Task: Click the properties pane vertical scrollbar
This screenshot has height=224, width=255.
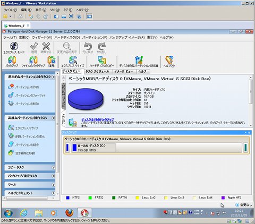Action: tap(250, 92)
